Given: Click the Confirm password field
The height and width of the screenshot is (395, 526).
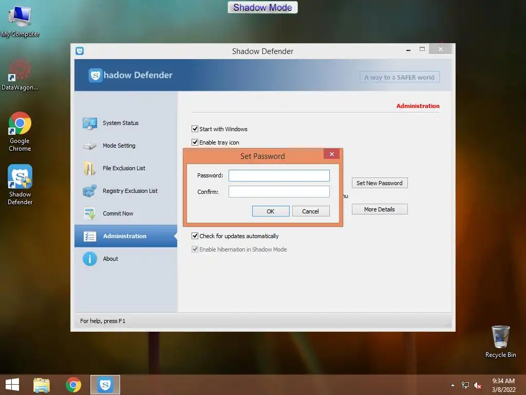Looking at the screenshot, I should (x=279, y=192).
